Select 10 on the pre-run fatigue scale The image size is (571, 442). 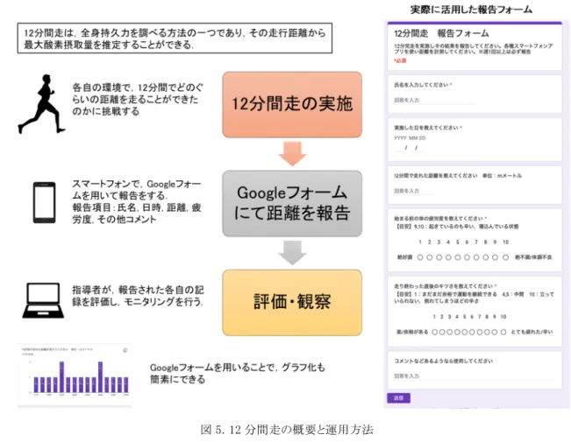coord(505,257)
